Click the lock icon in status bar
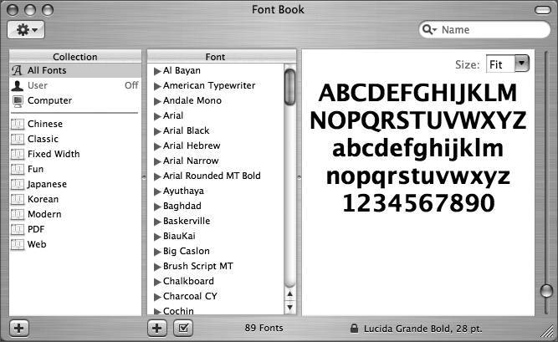Viewport: 558px width, 342px height. point(354,328)
